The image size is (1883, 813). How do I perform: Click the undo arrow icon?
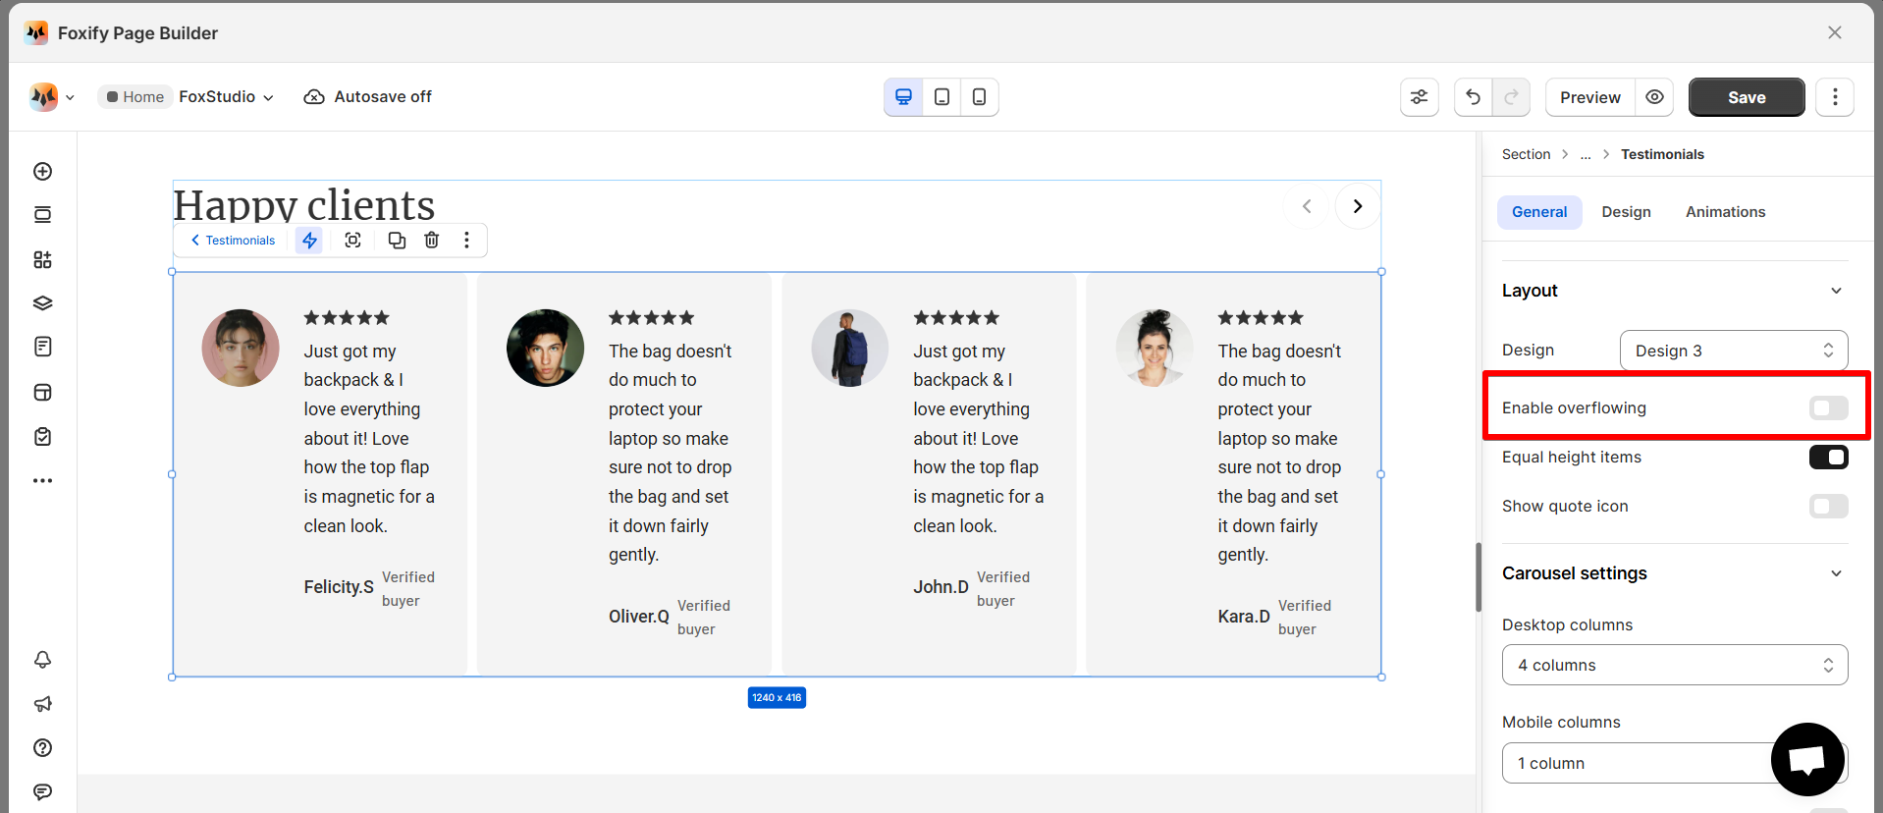point(1473,97)
